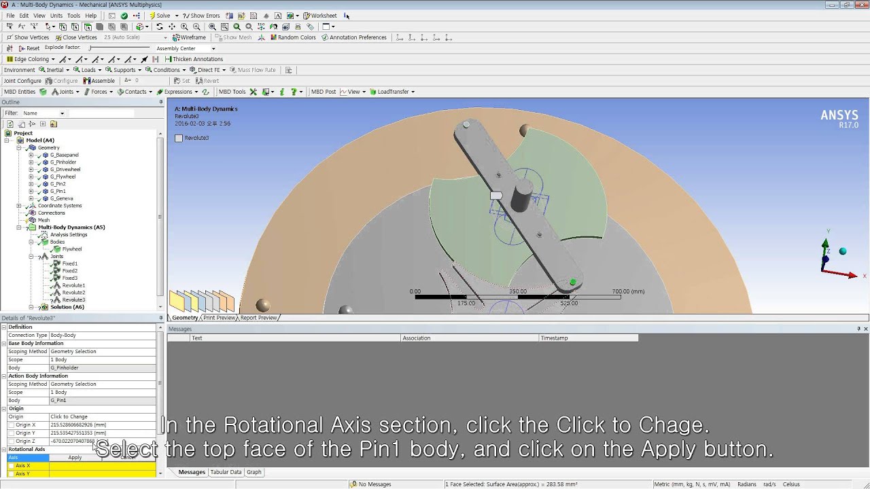870x489 pixels.
Task: Click the outline expand-all plus icon
Action: tap(43, 124)
